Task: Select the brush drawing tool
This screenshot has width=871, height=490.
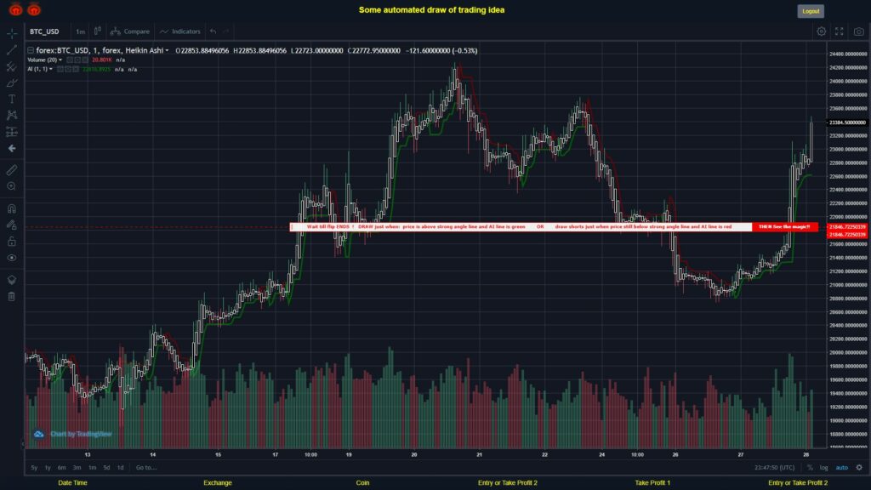Action: [x=12, y=83]
